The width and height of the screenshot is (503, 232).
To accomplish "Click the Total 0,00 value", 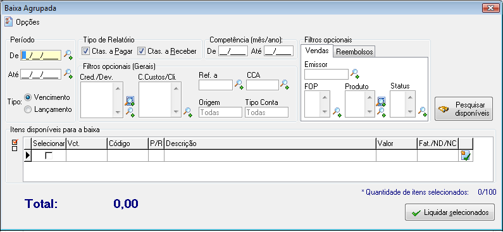I will [126, 204].
